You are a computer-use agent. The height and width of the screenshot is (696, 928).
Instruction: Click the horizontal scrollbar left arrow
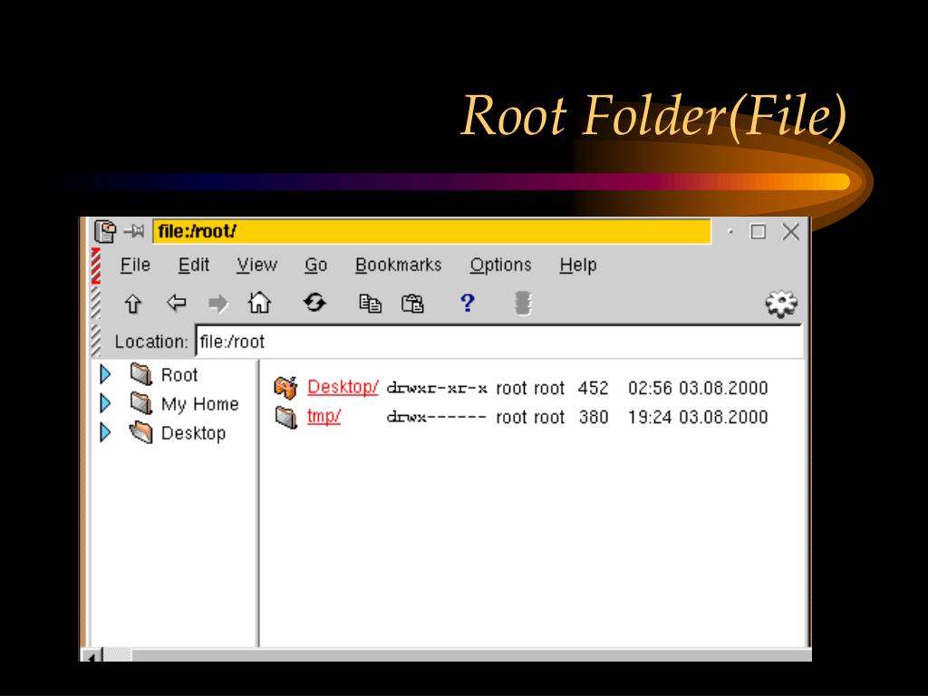92,654
